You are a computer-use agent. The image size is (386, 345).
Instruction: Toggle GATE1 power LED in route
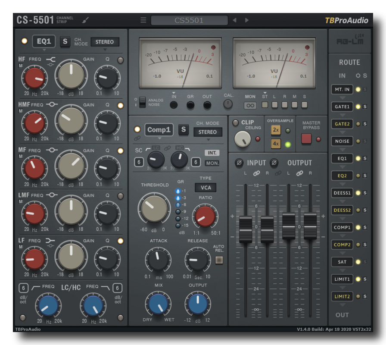(358, 107)
